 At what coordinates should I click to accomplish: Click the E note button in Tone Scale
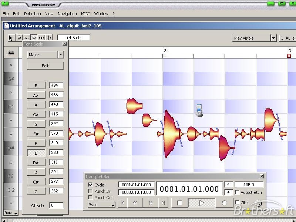click(36, 153)
